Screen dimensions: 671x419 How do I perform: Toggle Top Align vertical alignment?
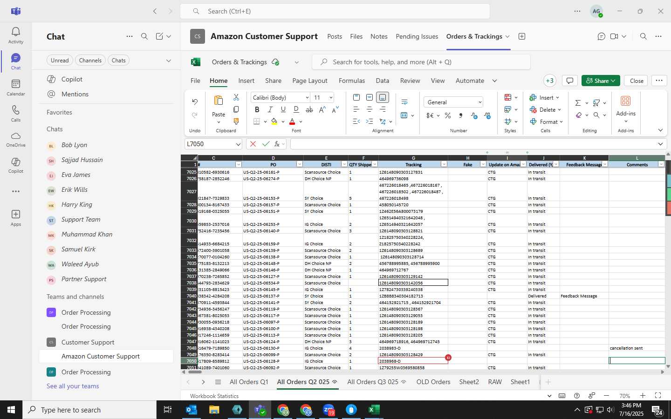[356, 97]
